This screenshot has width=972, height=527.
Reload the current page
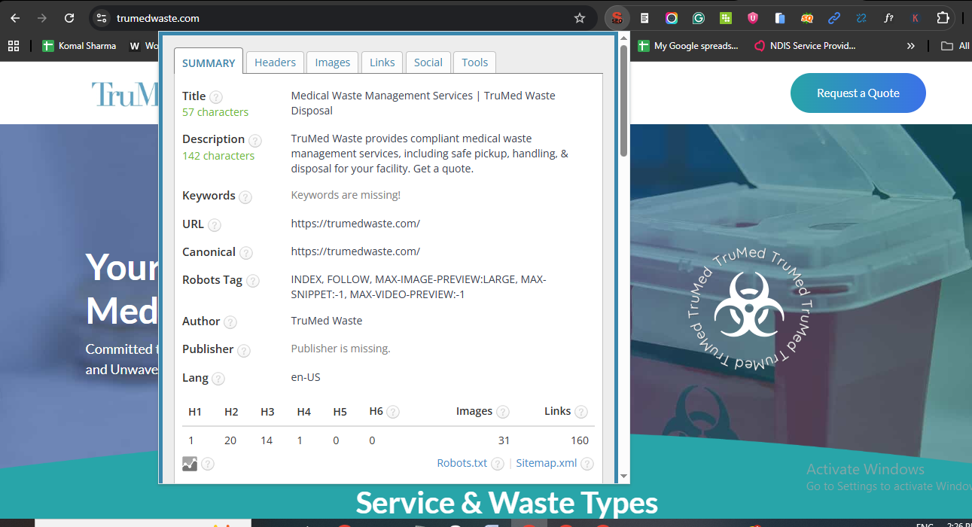(69, 18)
